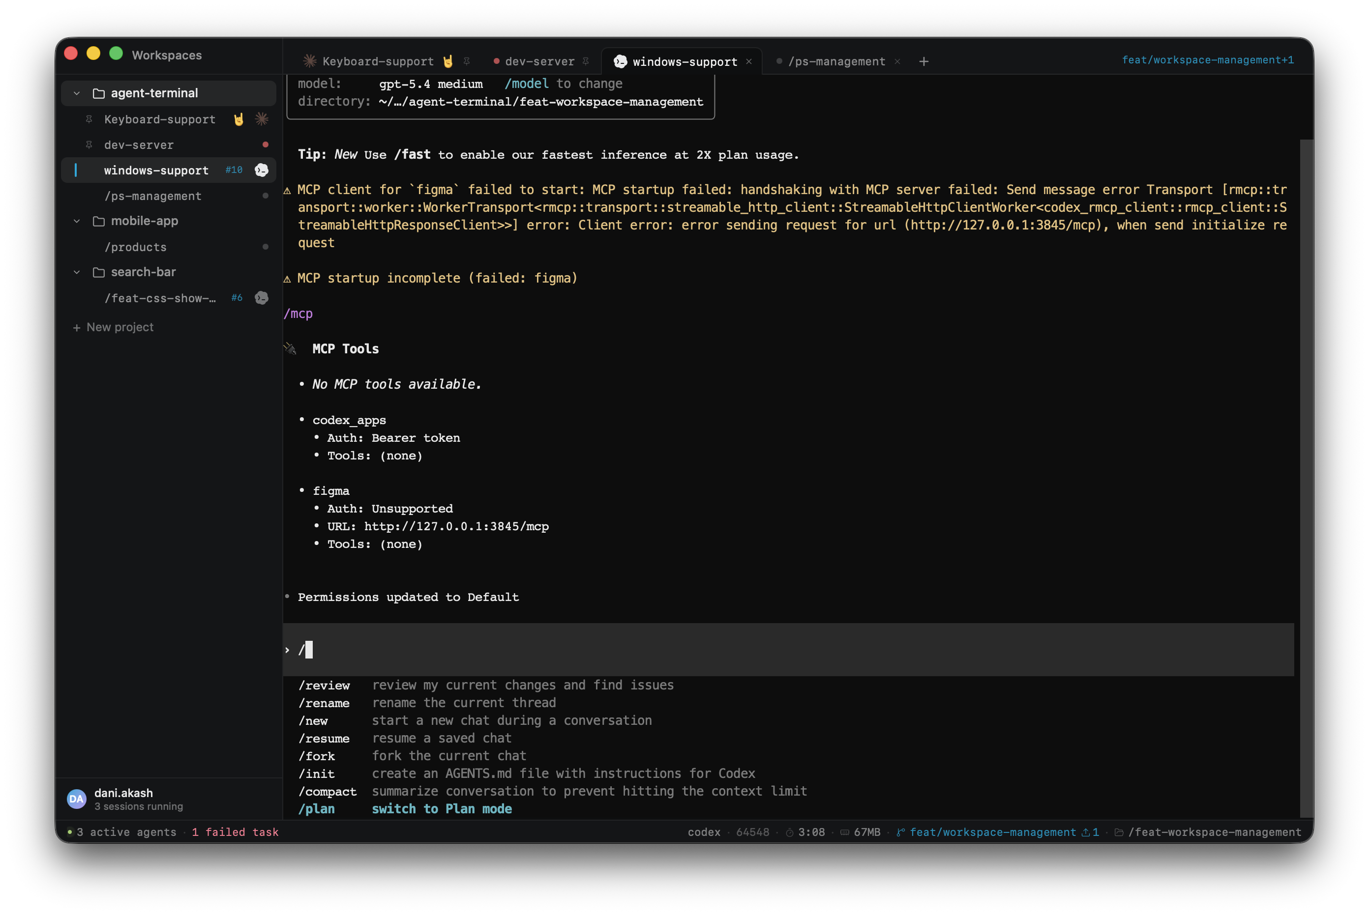
Task: Click the codex badge on the windows-support tab
Action: [620, 61]
